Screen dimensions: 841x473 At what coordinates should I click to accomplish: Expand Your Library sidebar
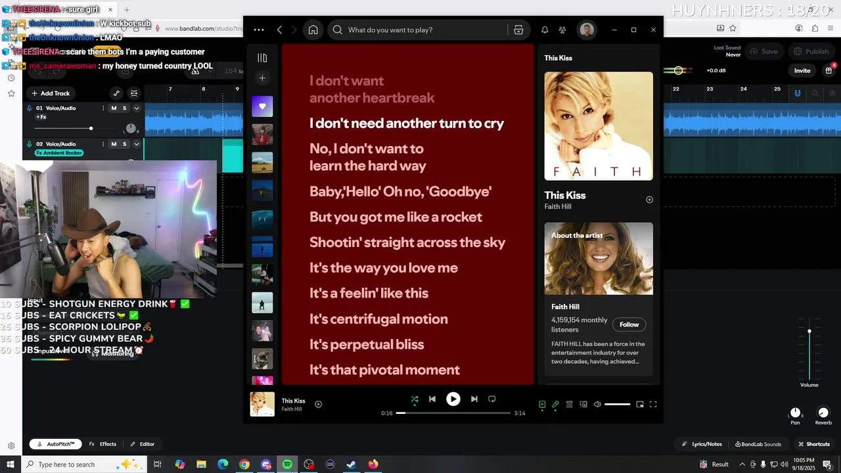(262, 58)
